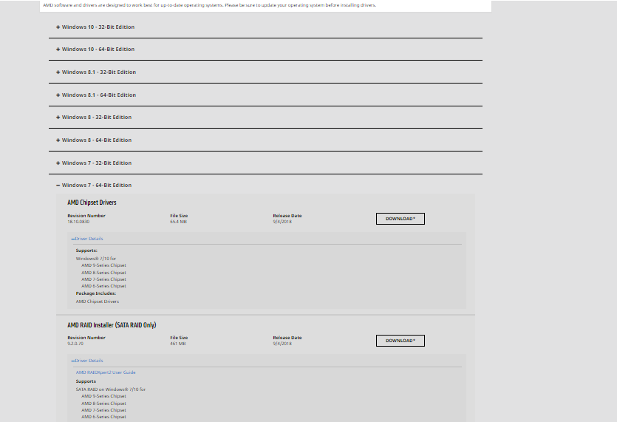Click 'AMD 9-Series Chipset' in RAID installer details
Screen dimensions: 617x422
[104, 396]
